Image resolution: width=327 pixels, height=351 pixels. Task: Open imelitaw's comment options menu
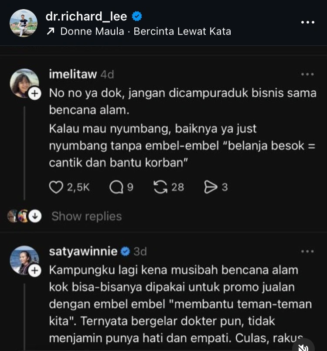click(308, 73)
